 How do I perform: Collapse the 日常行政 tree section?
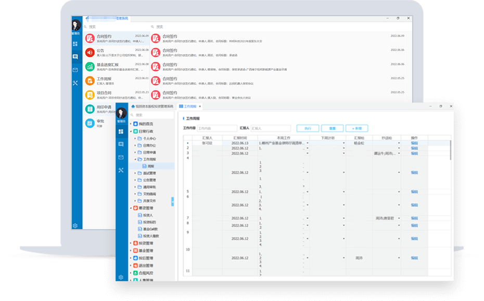point(130,131)
